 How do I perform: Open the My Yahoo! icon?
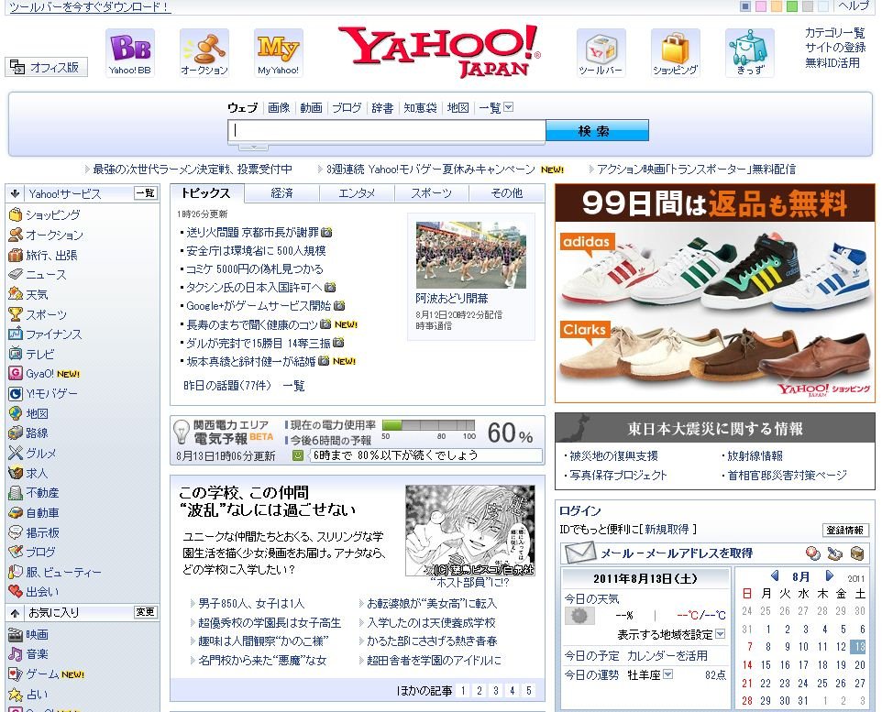tap(278, 52)
